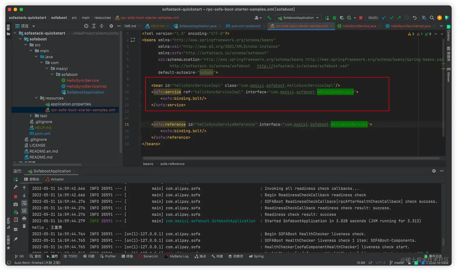Hide the project panel with the minus icon

(x=119, y=26)
